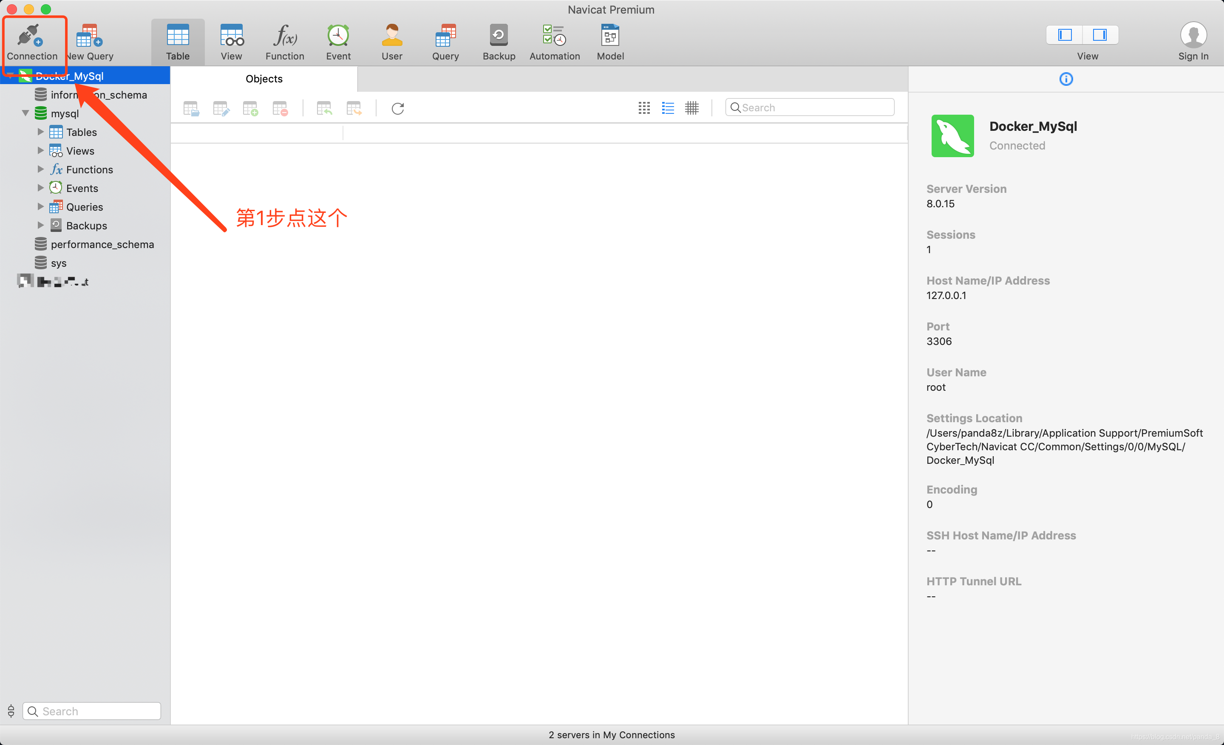The image size is (1224, 745).
Task: Select Functions in the mysql tree
Action: coord(89,170)
